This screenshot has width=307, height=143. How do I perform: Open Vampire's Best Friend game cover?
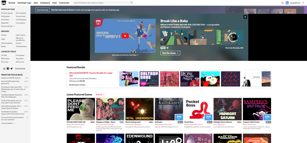pyautogui.click(x=257, y=109)
